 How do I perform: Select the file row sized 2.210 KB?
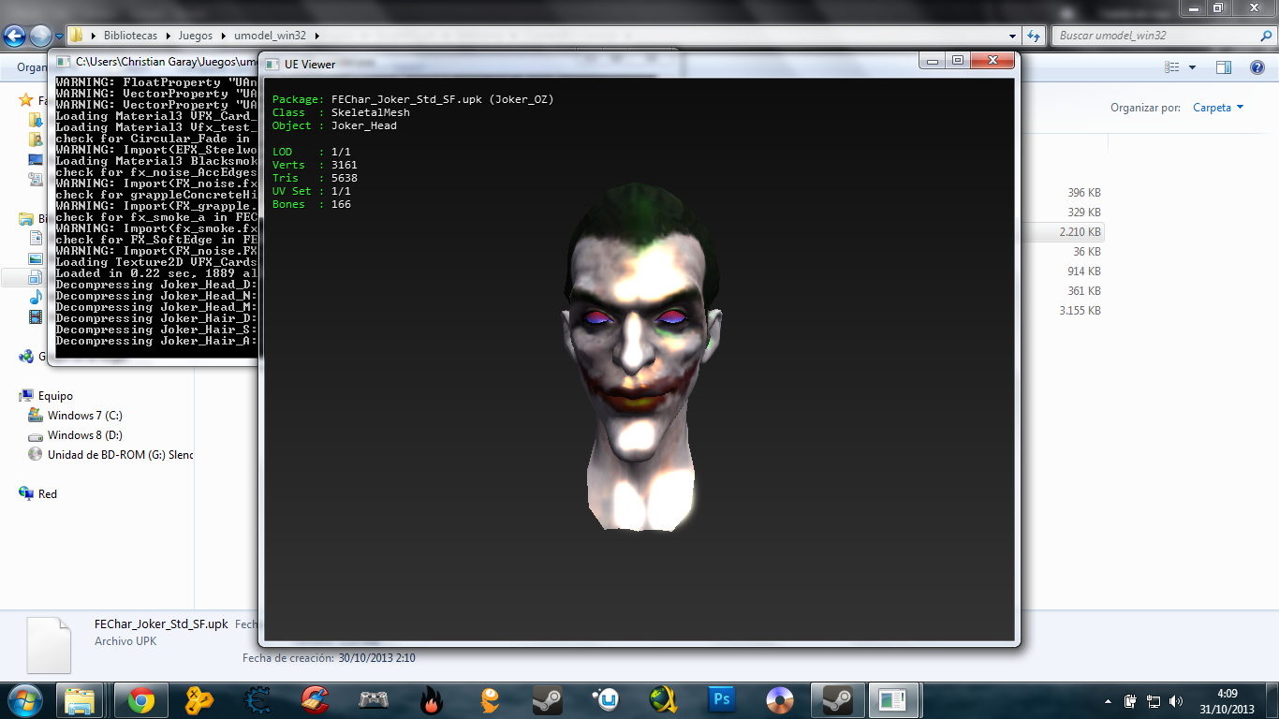[x=1081, y=232]
